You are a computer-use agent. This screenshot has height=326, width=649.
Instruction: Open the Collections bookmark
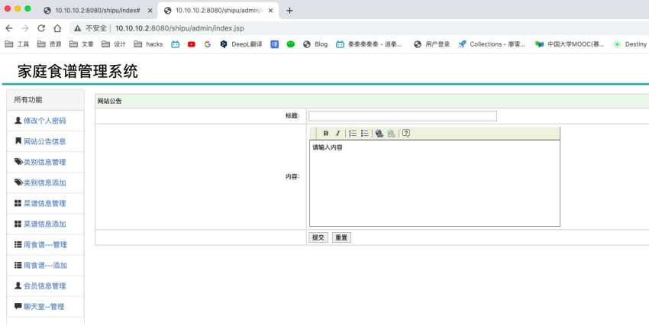[492, 44]
